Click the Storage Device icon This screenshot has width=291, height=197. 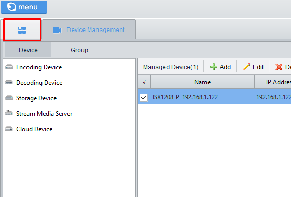[x=9, y=98]
